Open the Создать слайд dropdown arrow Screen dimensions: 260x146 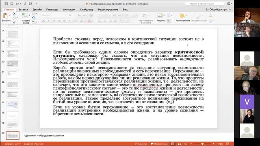[x=30, y=16]
